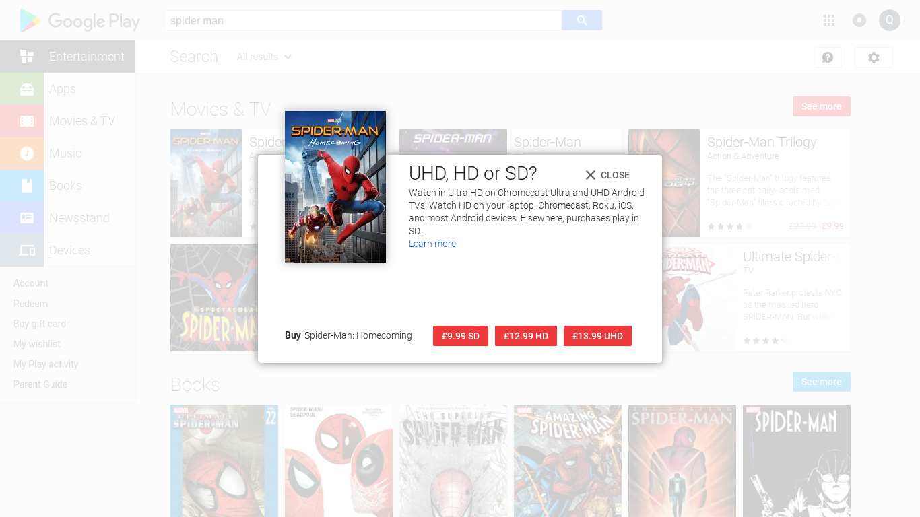The height and width of the screenshot is (517, 920).
Task: Open the notifications bell
Action: [x=859, y=20]
